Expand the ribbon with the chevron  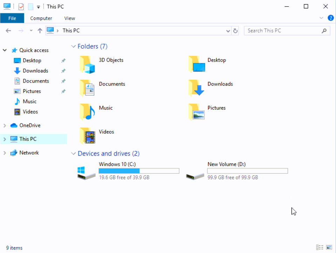(321, 18)
